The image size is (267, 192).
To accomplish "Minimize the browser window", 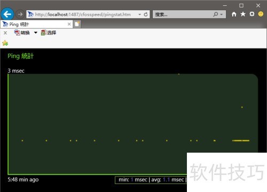I will pyautogui.click(x=225, y=5).
